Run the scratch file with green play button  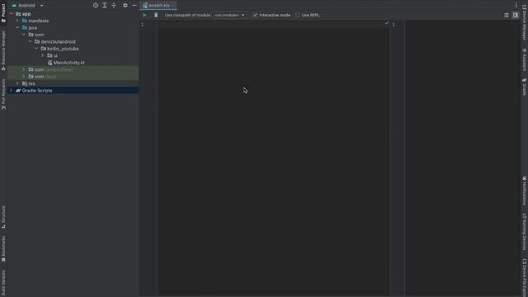[145, 15]
